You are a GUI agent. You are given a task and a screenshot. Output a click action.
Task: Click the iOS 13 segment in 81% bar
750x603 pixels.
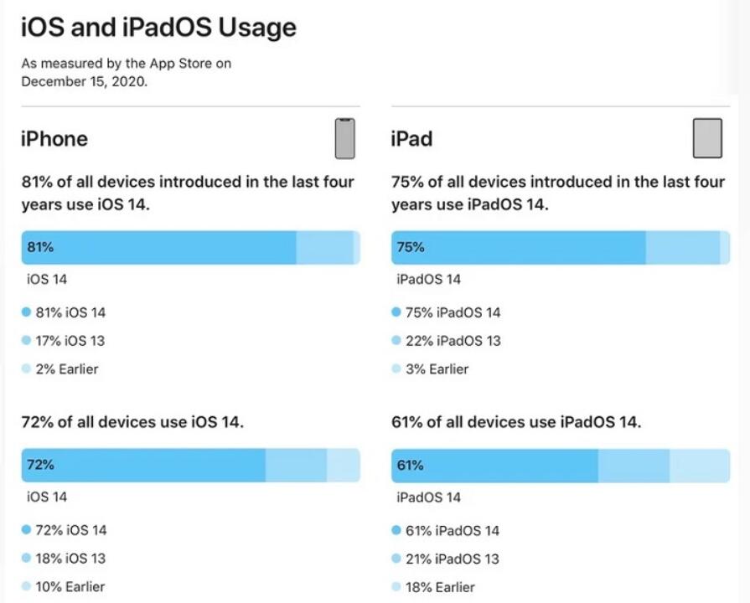click(325, 248)
